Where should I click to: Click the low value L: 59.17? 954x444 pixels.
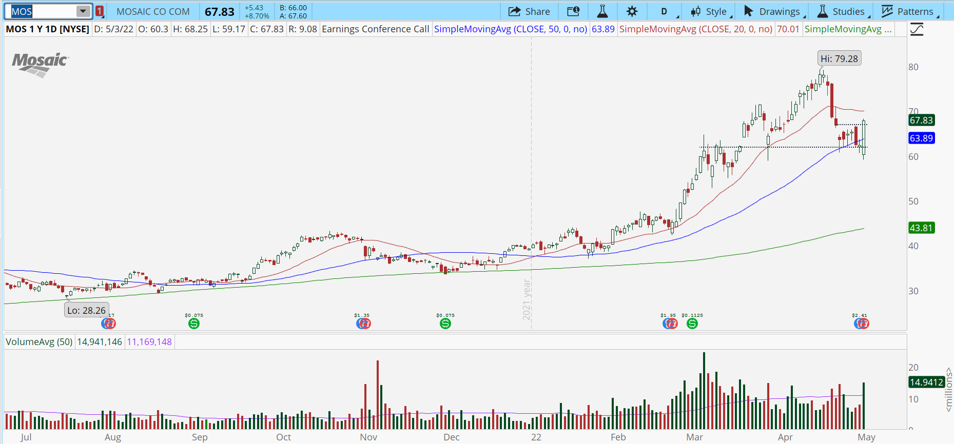pyautogui.click(x=229, y=29)
